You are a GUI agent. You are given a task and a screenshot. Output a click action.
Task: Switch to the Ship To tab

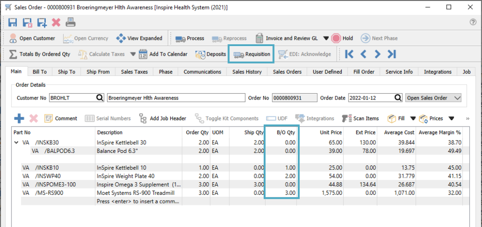66,72
